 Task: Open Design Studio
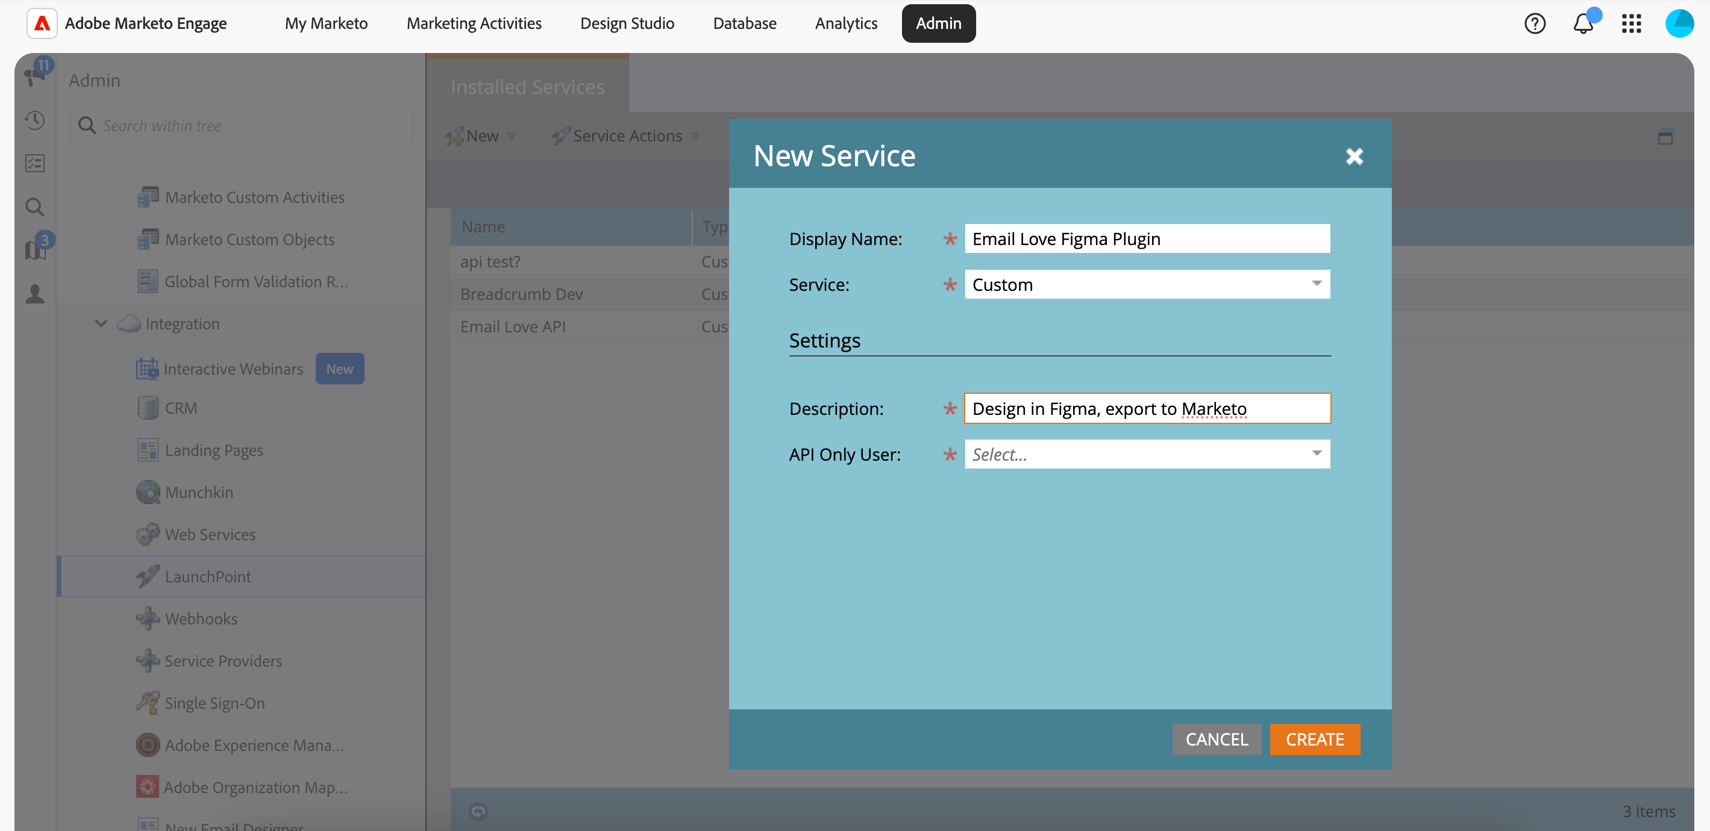coord(627,24)
